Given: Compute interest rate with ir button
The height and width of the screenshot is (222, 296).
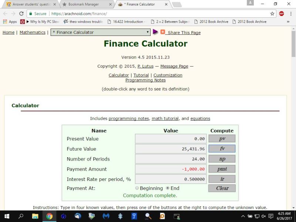Looking at the screenshot, I should point(222,179).
